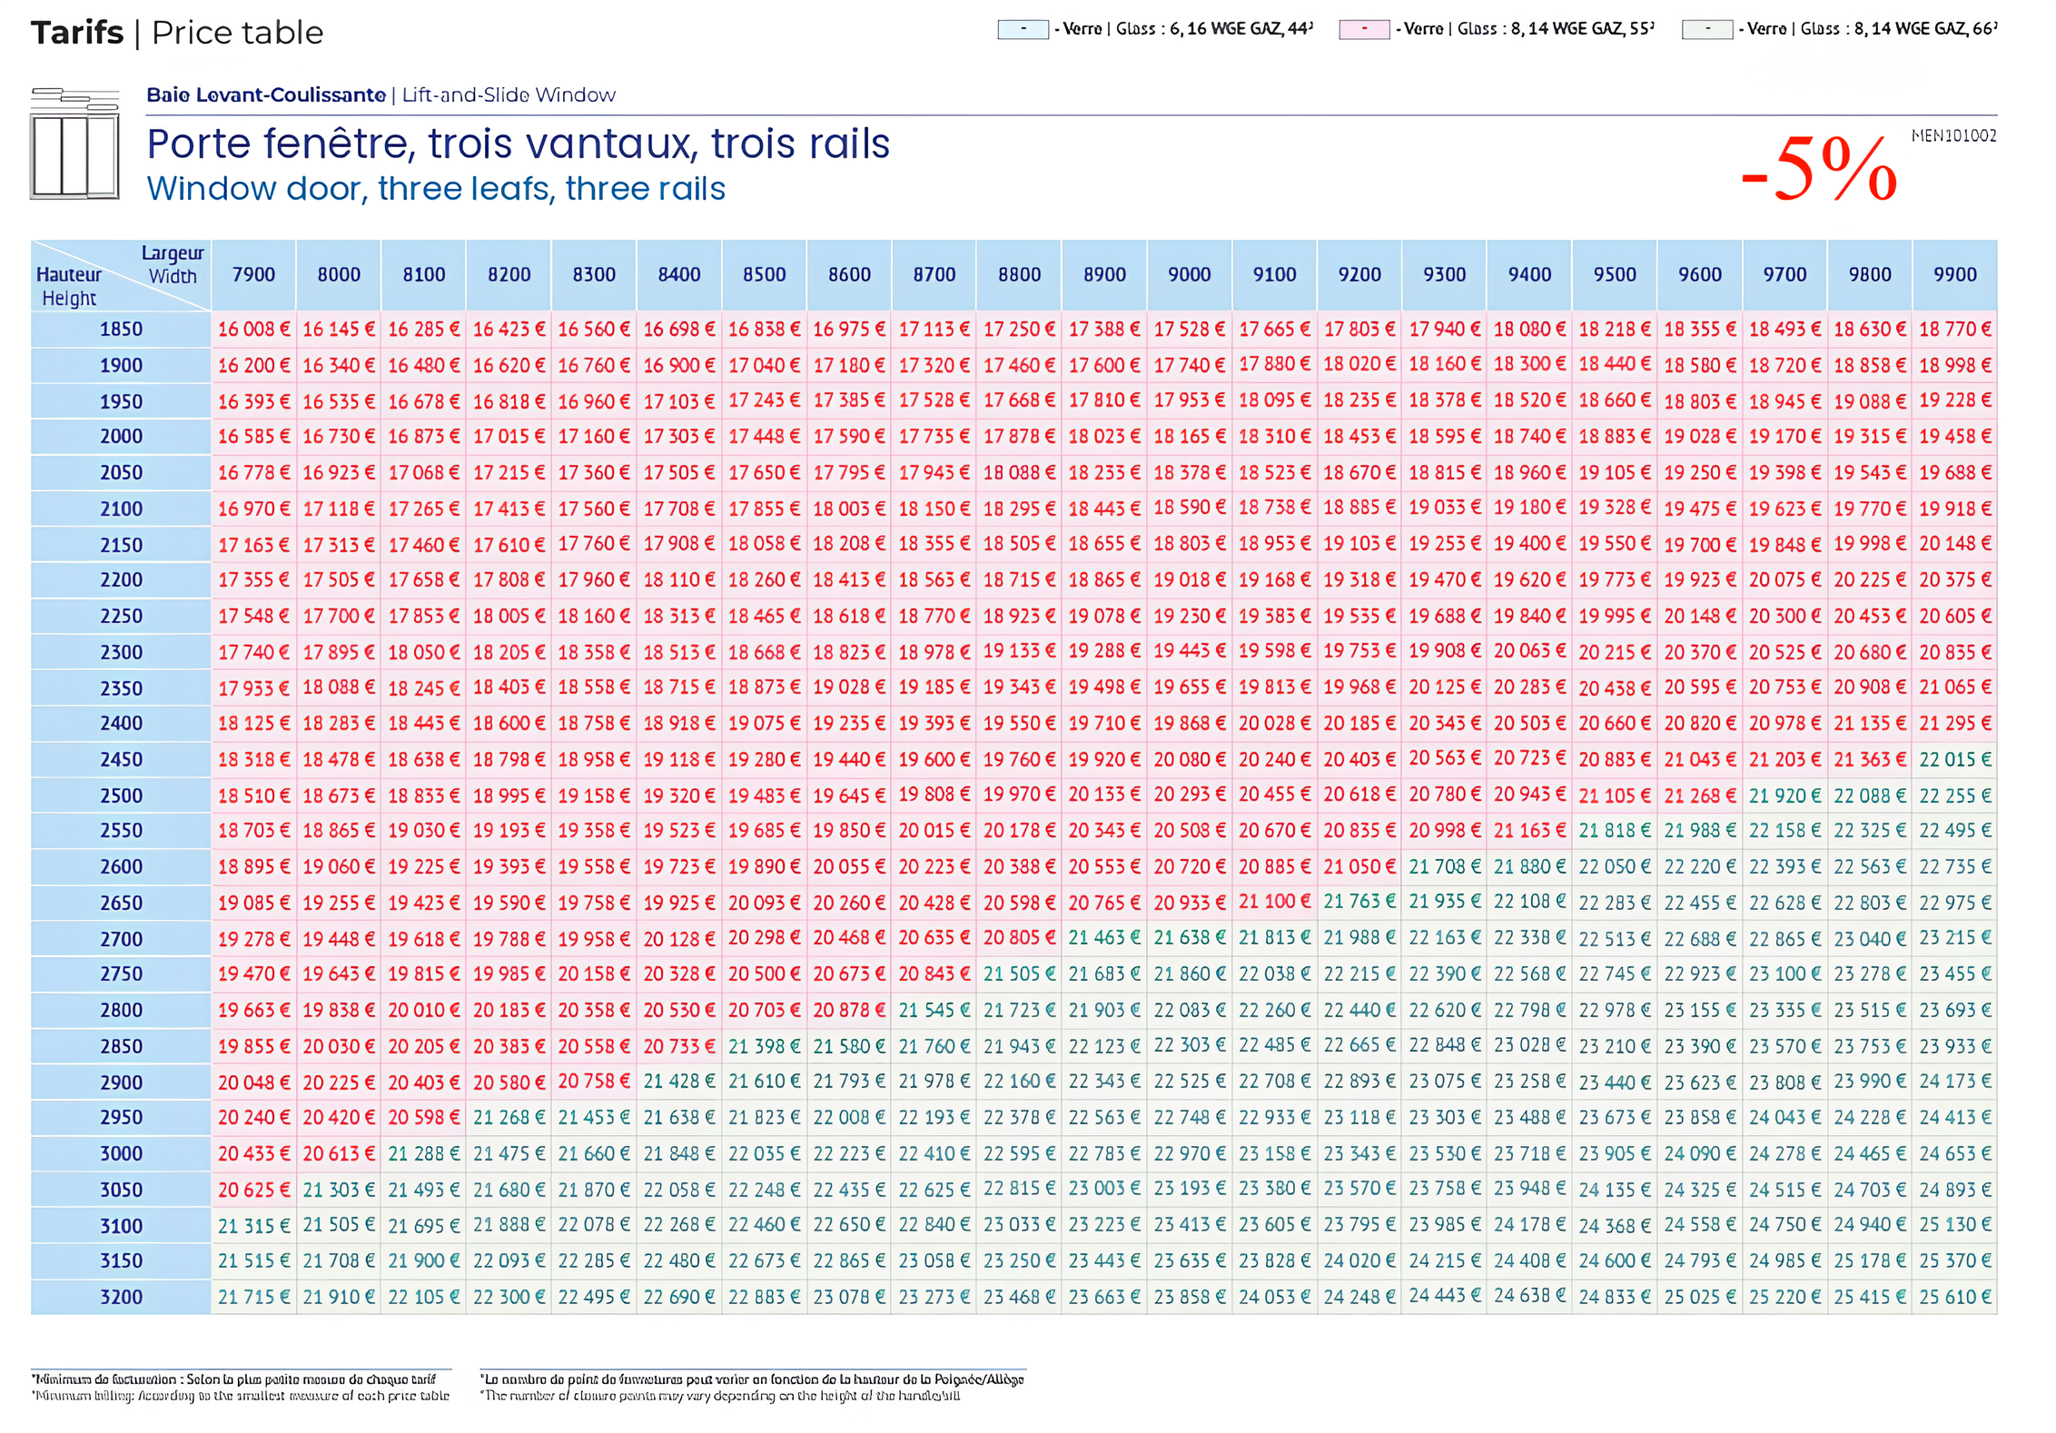Select the 1850 height row header

coord(121,329)
